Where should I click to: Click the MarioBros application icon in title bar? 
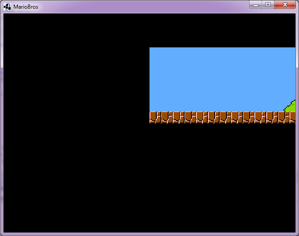point(7,7)
